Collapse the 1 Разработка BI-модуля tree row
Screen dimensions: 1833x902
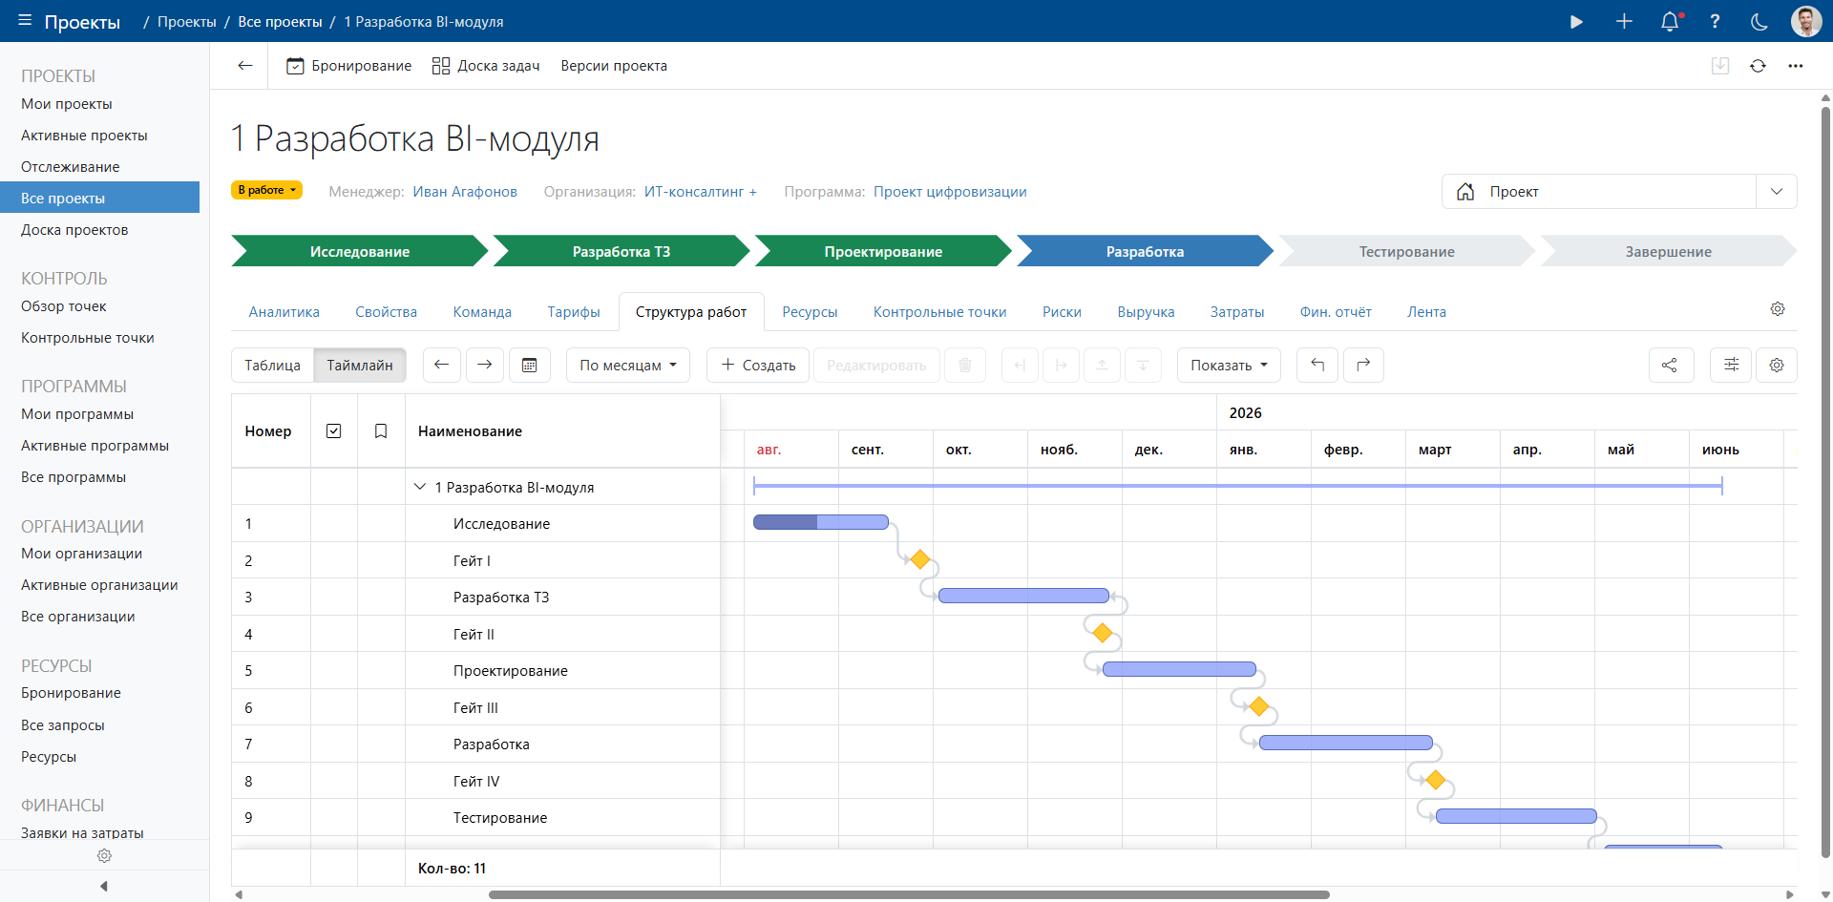[x=420, y=487]
